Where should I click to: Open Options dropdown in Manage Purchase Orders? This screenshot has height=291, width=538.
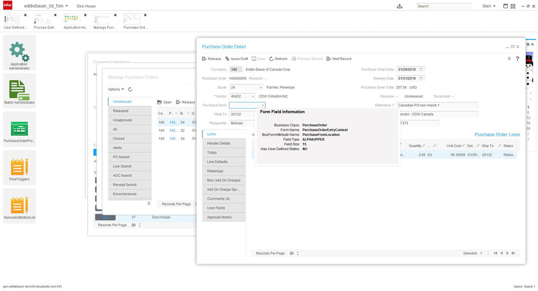point(116,89)
